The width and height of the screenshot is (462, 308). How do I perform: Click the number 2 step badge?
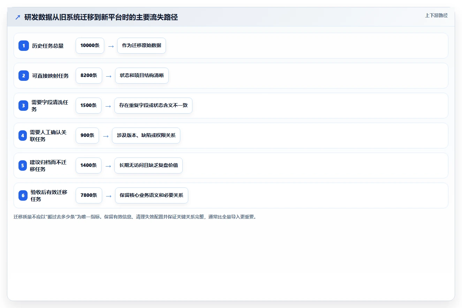24,76
